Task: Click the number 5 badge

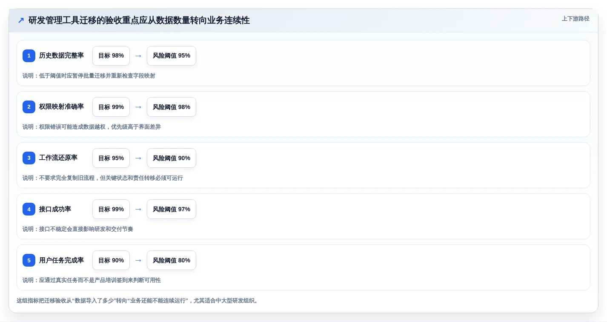Action: [x=29, y=260]
